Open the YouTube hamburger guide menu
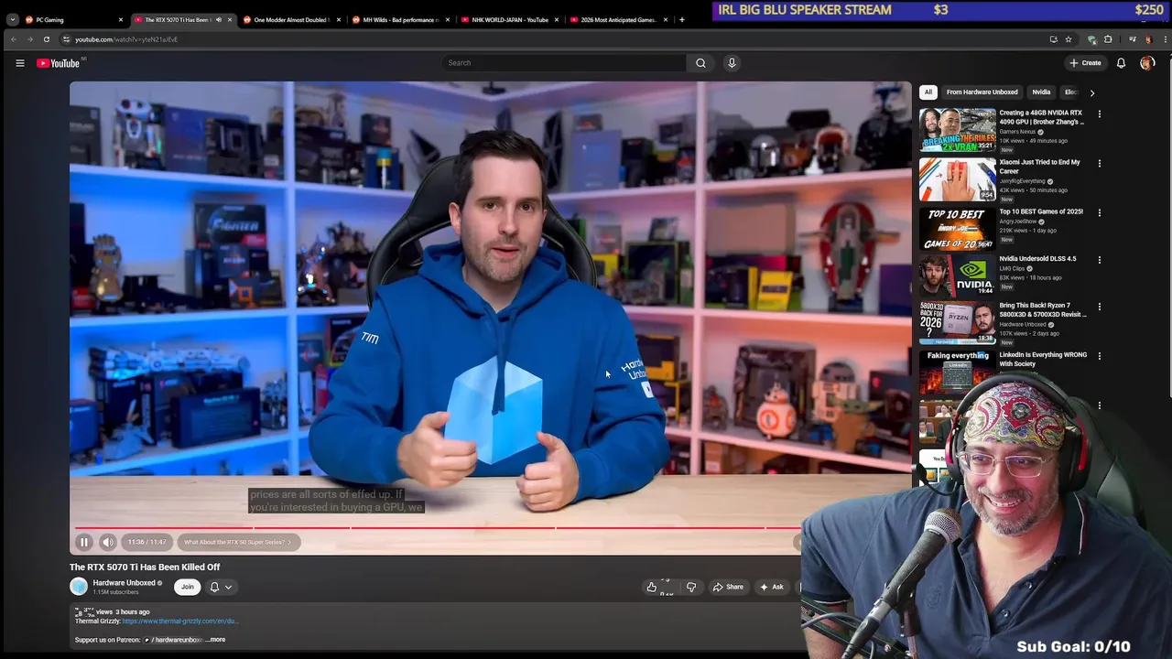 19,63
